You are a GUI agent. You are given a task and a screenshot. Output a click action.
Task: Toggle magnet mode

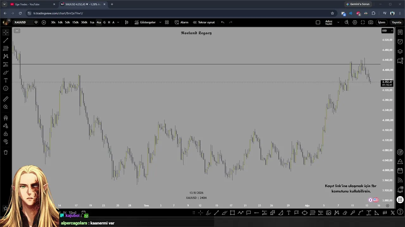[x=6, y=118]
